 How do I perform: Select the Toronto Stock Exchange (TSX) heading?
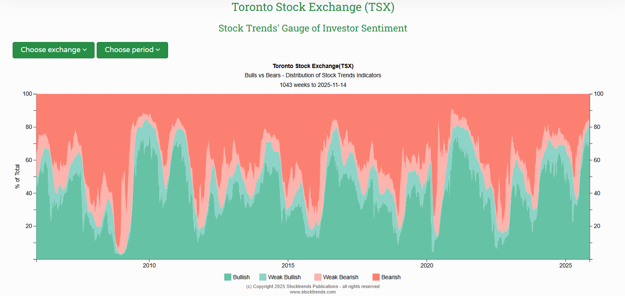(x=313, y=7)
